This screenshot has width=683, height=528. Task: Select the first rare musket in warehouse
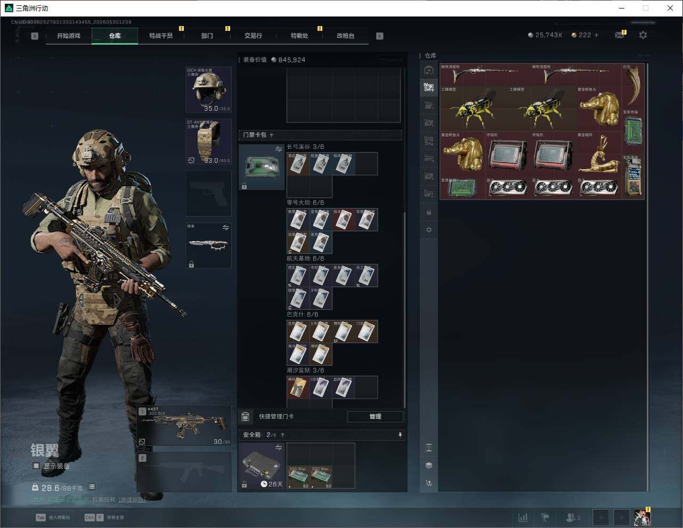coord(485,75)
